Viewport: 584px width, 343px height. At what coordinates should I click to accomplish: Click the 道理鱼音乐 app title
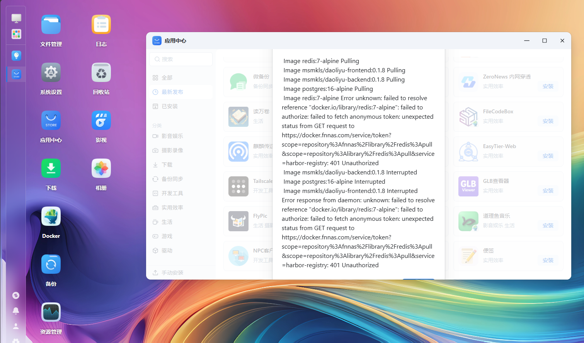click(x=497, y=216)
